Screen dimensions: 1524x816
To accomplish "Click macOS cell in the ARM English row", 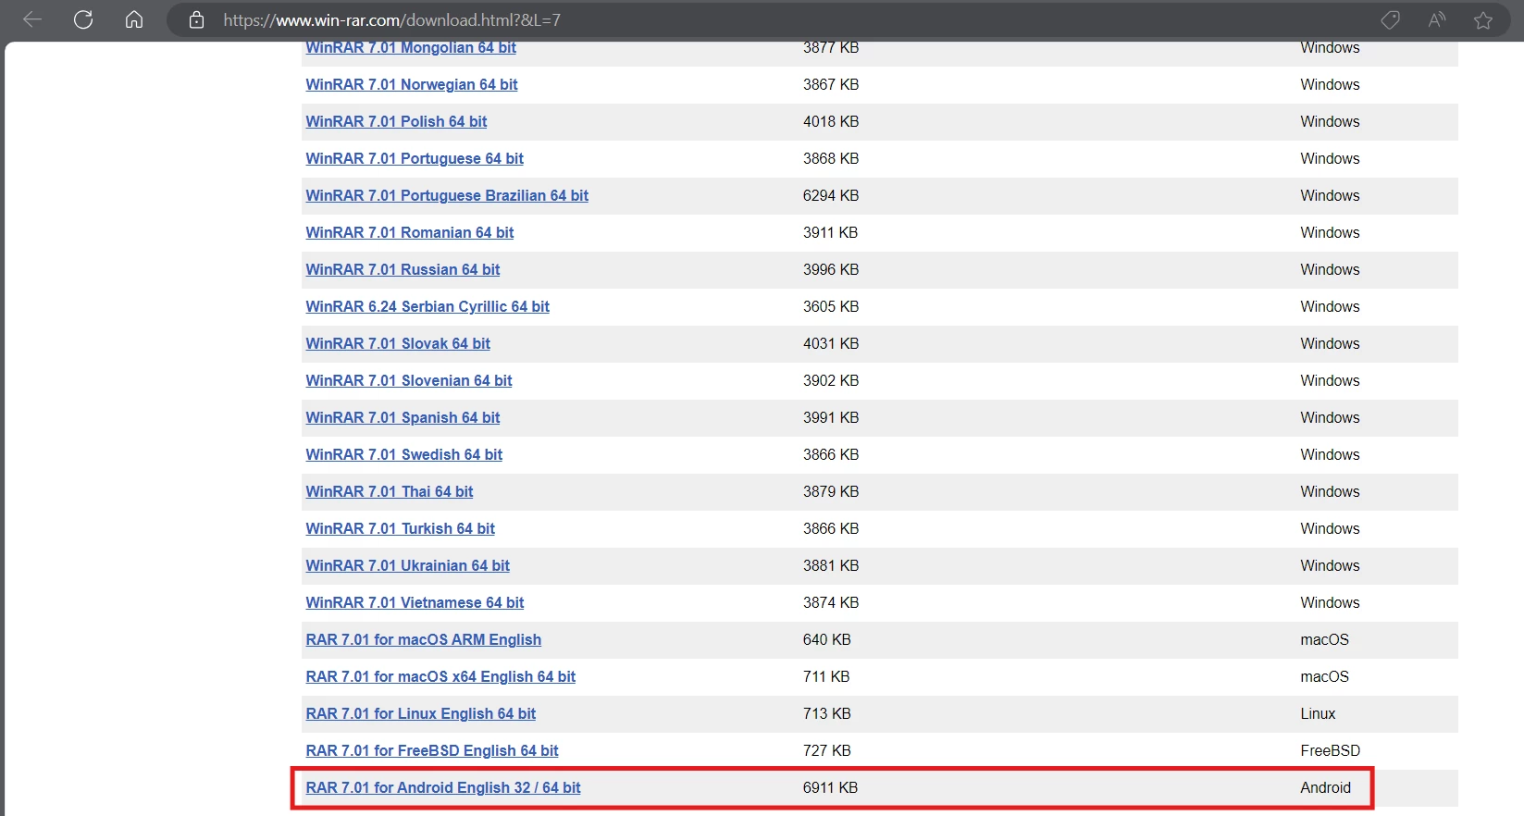I will (x=1324, y=639).
